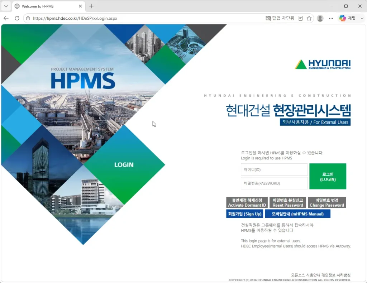Open a new tab with plus button

pos(91,6)
